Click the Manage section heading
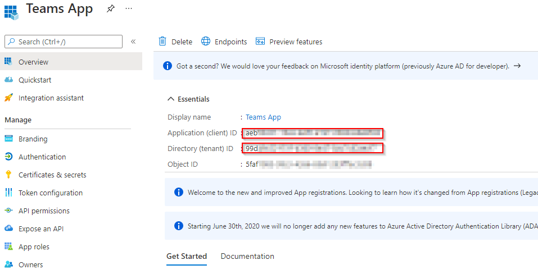 pyautogui.click(x=18, y=120)
